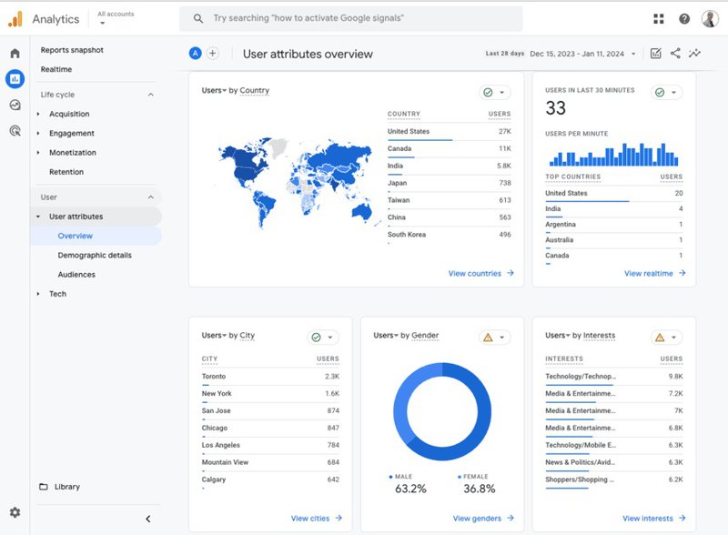Viewport: 728px width, 535px height.
Task: Open Library at bottom of sidebar
Action: pyautogui.click(x=66, y=488)
